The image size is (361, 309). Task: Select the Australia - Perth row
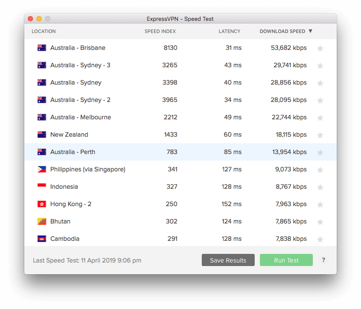180,152
